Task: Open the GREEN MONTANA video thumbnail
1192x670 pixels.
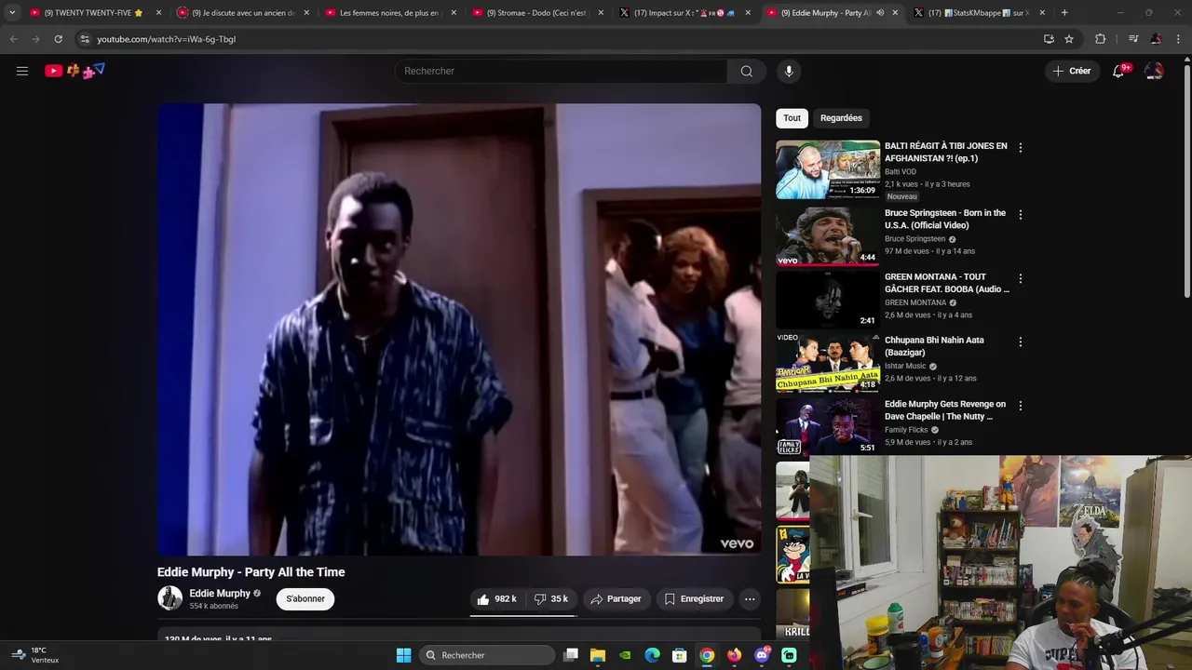Action: point(828,299)
